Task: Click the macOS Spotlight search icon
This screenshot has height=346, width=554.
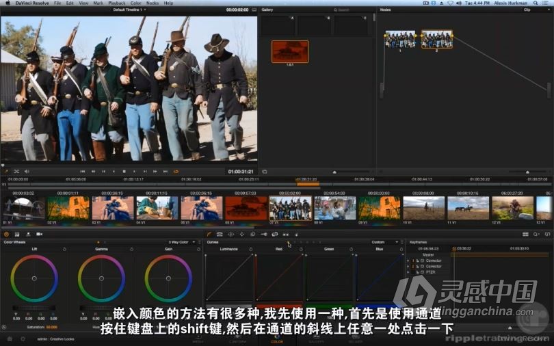Action: pyautogui.click(x=536, y=3)
